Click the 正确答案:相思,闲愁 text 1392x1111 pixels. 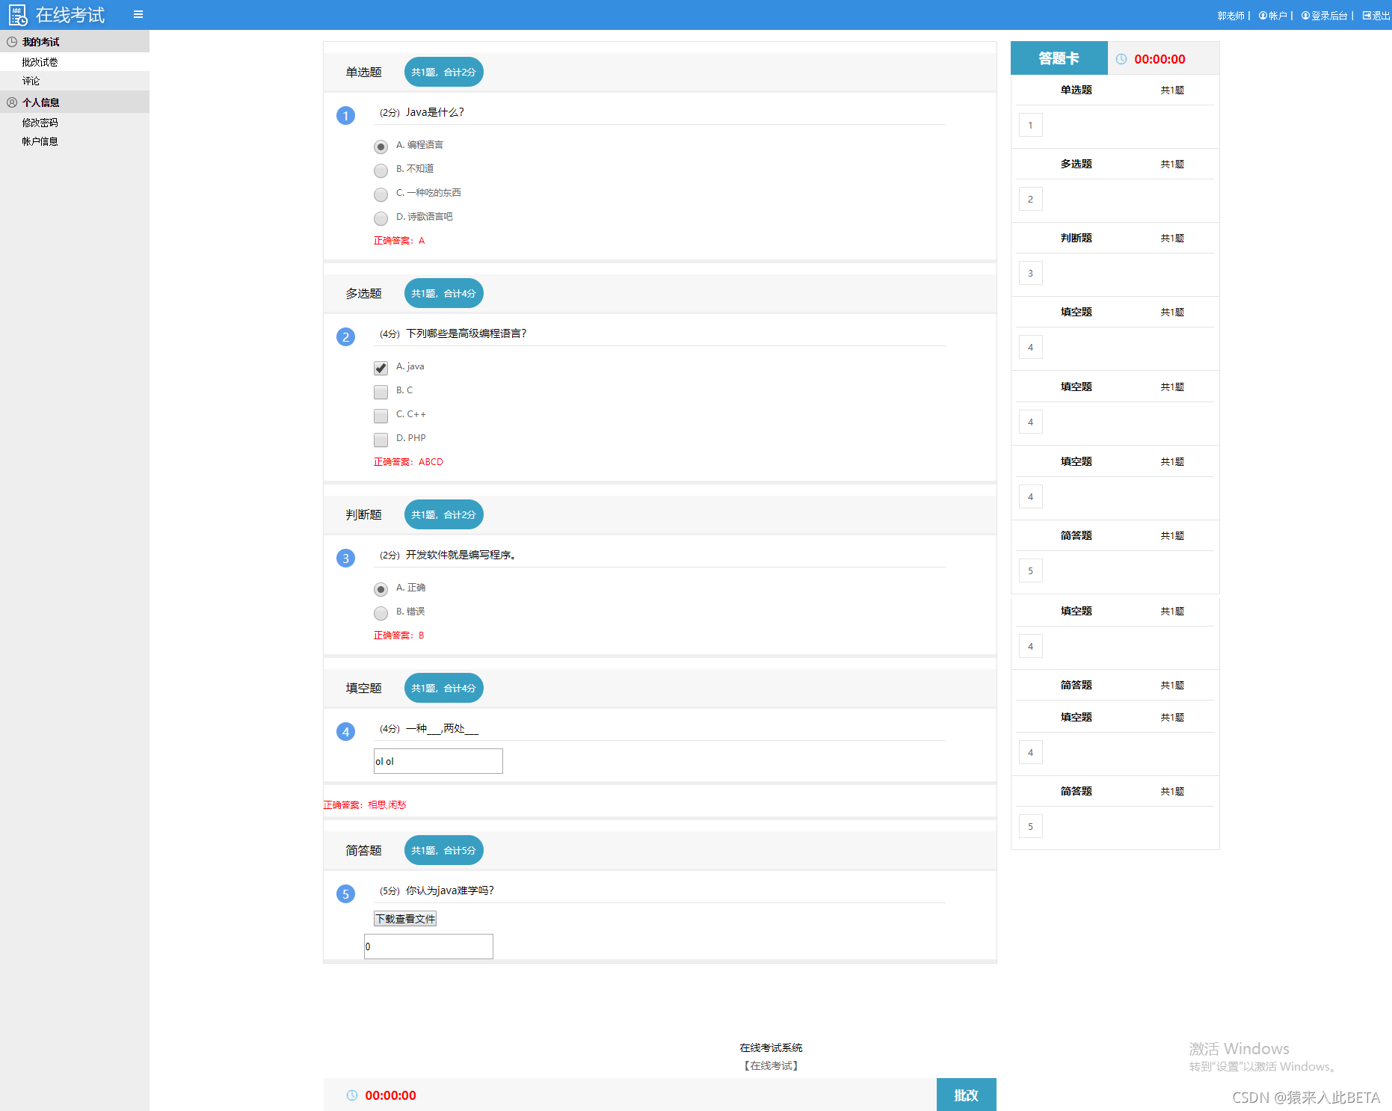tap(365, 805)
